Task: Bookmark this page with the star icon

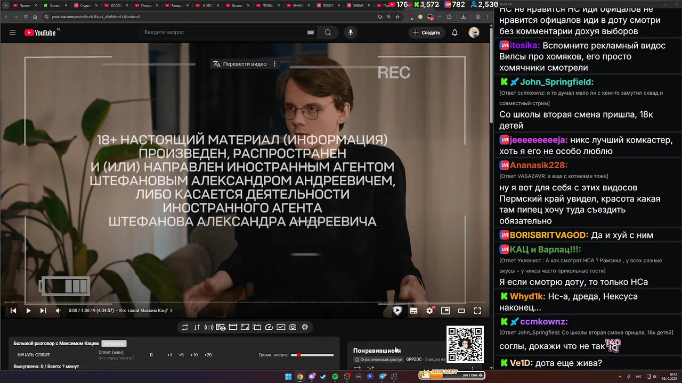Action: pos(397,16)
